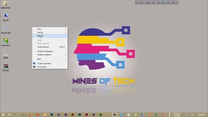Select Undo Rename from the context menu
This screenshot has height=117, width=208.
point(50,47)
